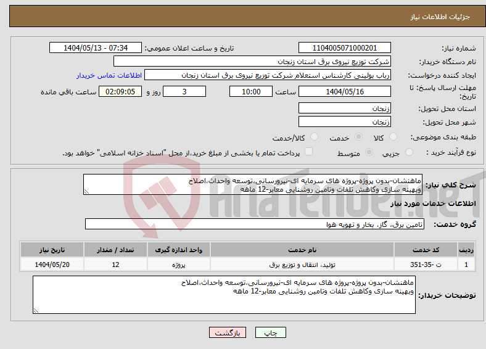Viewport: 486px width, 349px height.
Task: Click the remaining time field 02:09:05
Action: pos(120,91)
